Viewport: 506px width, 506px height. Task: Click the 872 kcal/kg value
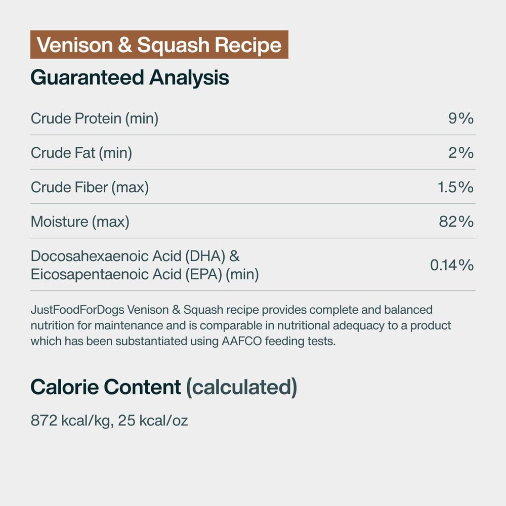(70, 420)
